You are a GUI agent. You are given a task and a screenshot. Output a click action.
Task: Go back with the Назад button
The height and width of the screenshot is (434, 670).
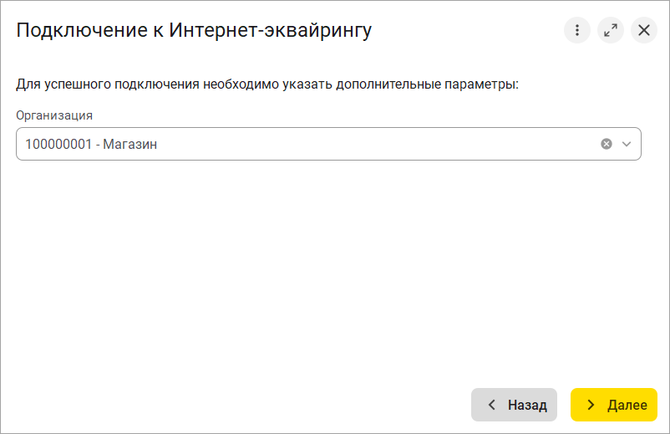pos(514,405)
